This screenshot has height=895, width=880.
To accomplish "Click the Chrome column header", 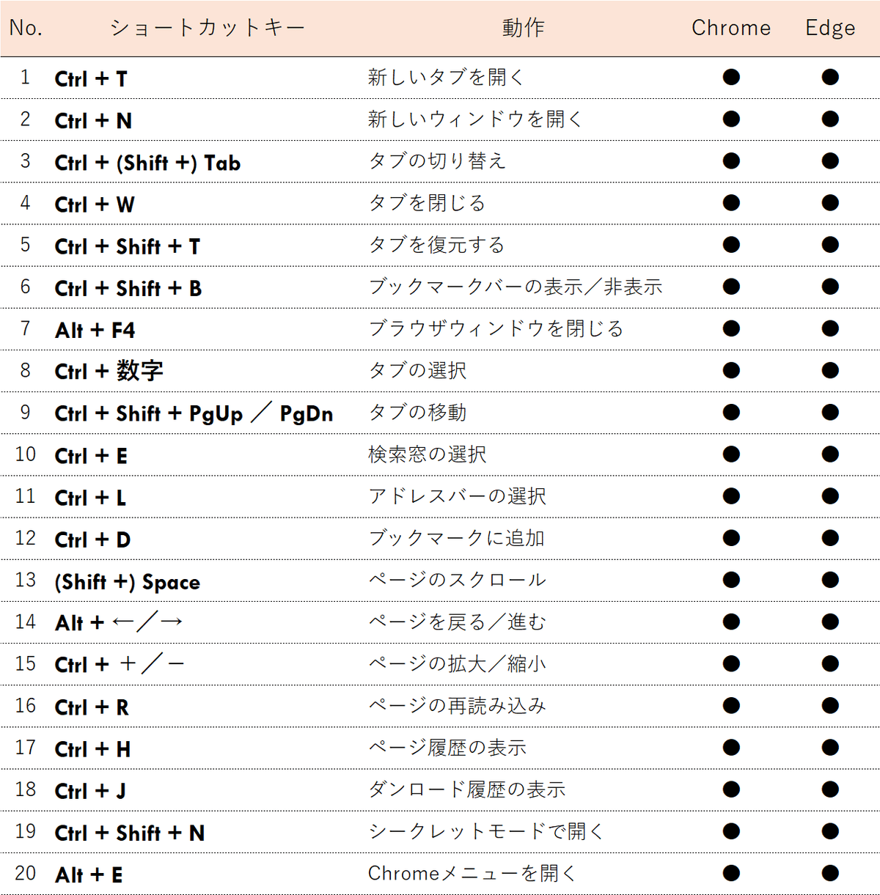I will click(x=731, y=28).
